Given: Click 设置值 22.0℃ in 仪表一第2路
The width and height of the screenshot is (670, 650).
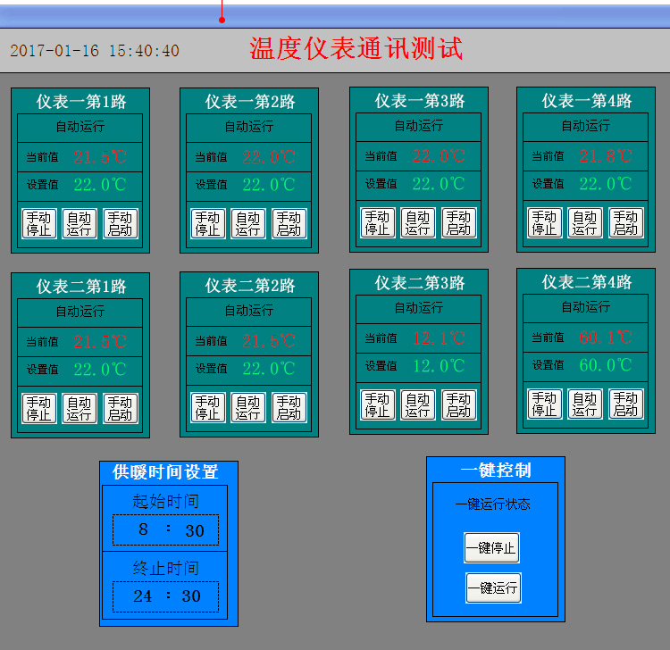Looking at the screenshot, I should pyautogui.click(x=269, y=185).
